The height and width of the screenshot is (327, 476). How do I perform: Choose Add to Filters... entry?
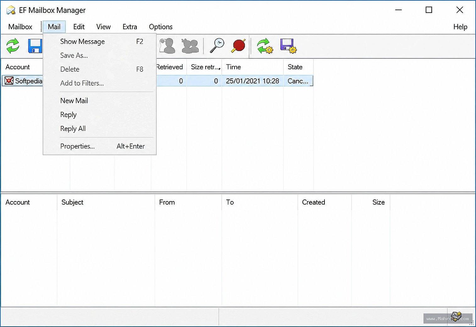[100, 83]
